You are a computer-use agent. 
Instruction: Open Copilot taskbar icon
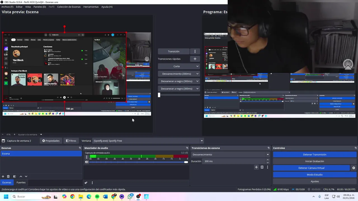coord(64,197)
